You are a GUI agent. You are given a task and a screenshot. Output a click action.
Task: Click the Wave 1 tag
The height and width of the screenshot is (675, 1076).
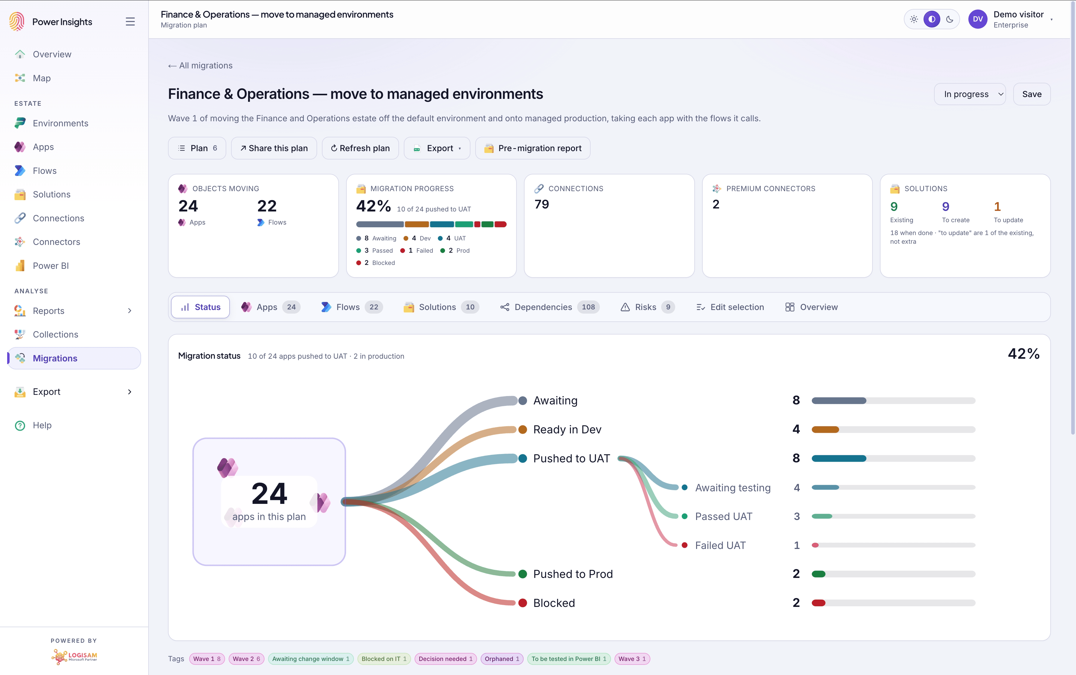click(207, 659)
